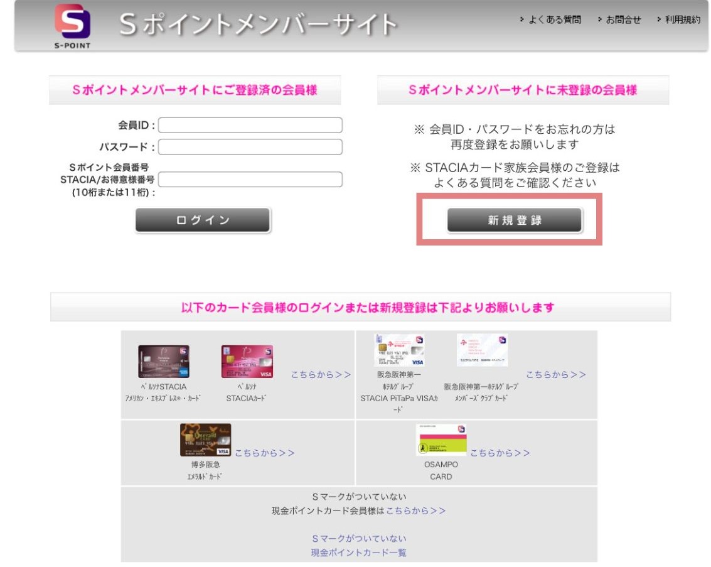The image size is (711, 567).
Task: Click the OSAMPO CARD image
Action: coord(441,440)
